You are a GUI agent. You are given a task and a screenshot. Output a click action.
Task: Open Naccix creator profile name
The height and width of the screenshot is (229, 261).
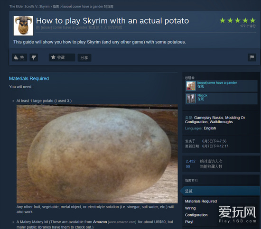click(x=202, y=95)
